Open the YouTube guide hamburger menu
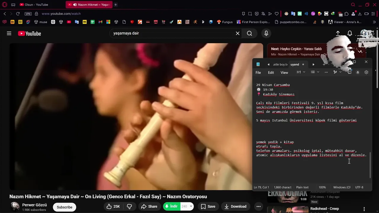Image resolution: width=379 pixels, height=213 pixels. (x=9, y=33)
